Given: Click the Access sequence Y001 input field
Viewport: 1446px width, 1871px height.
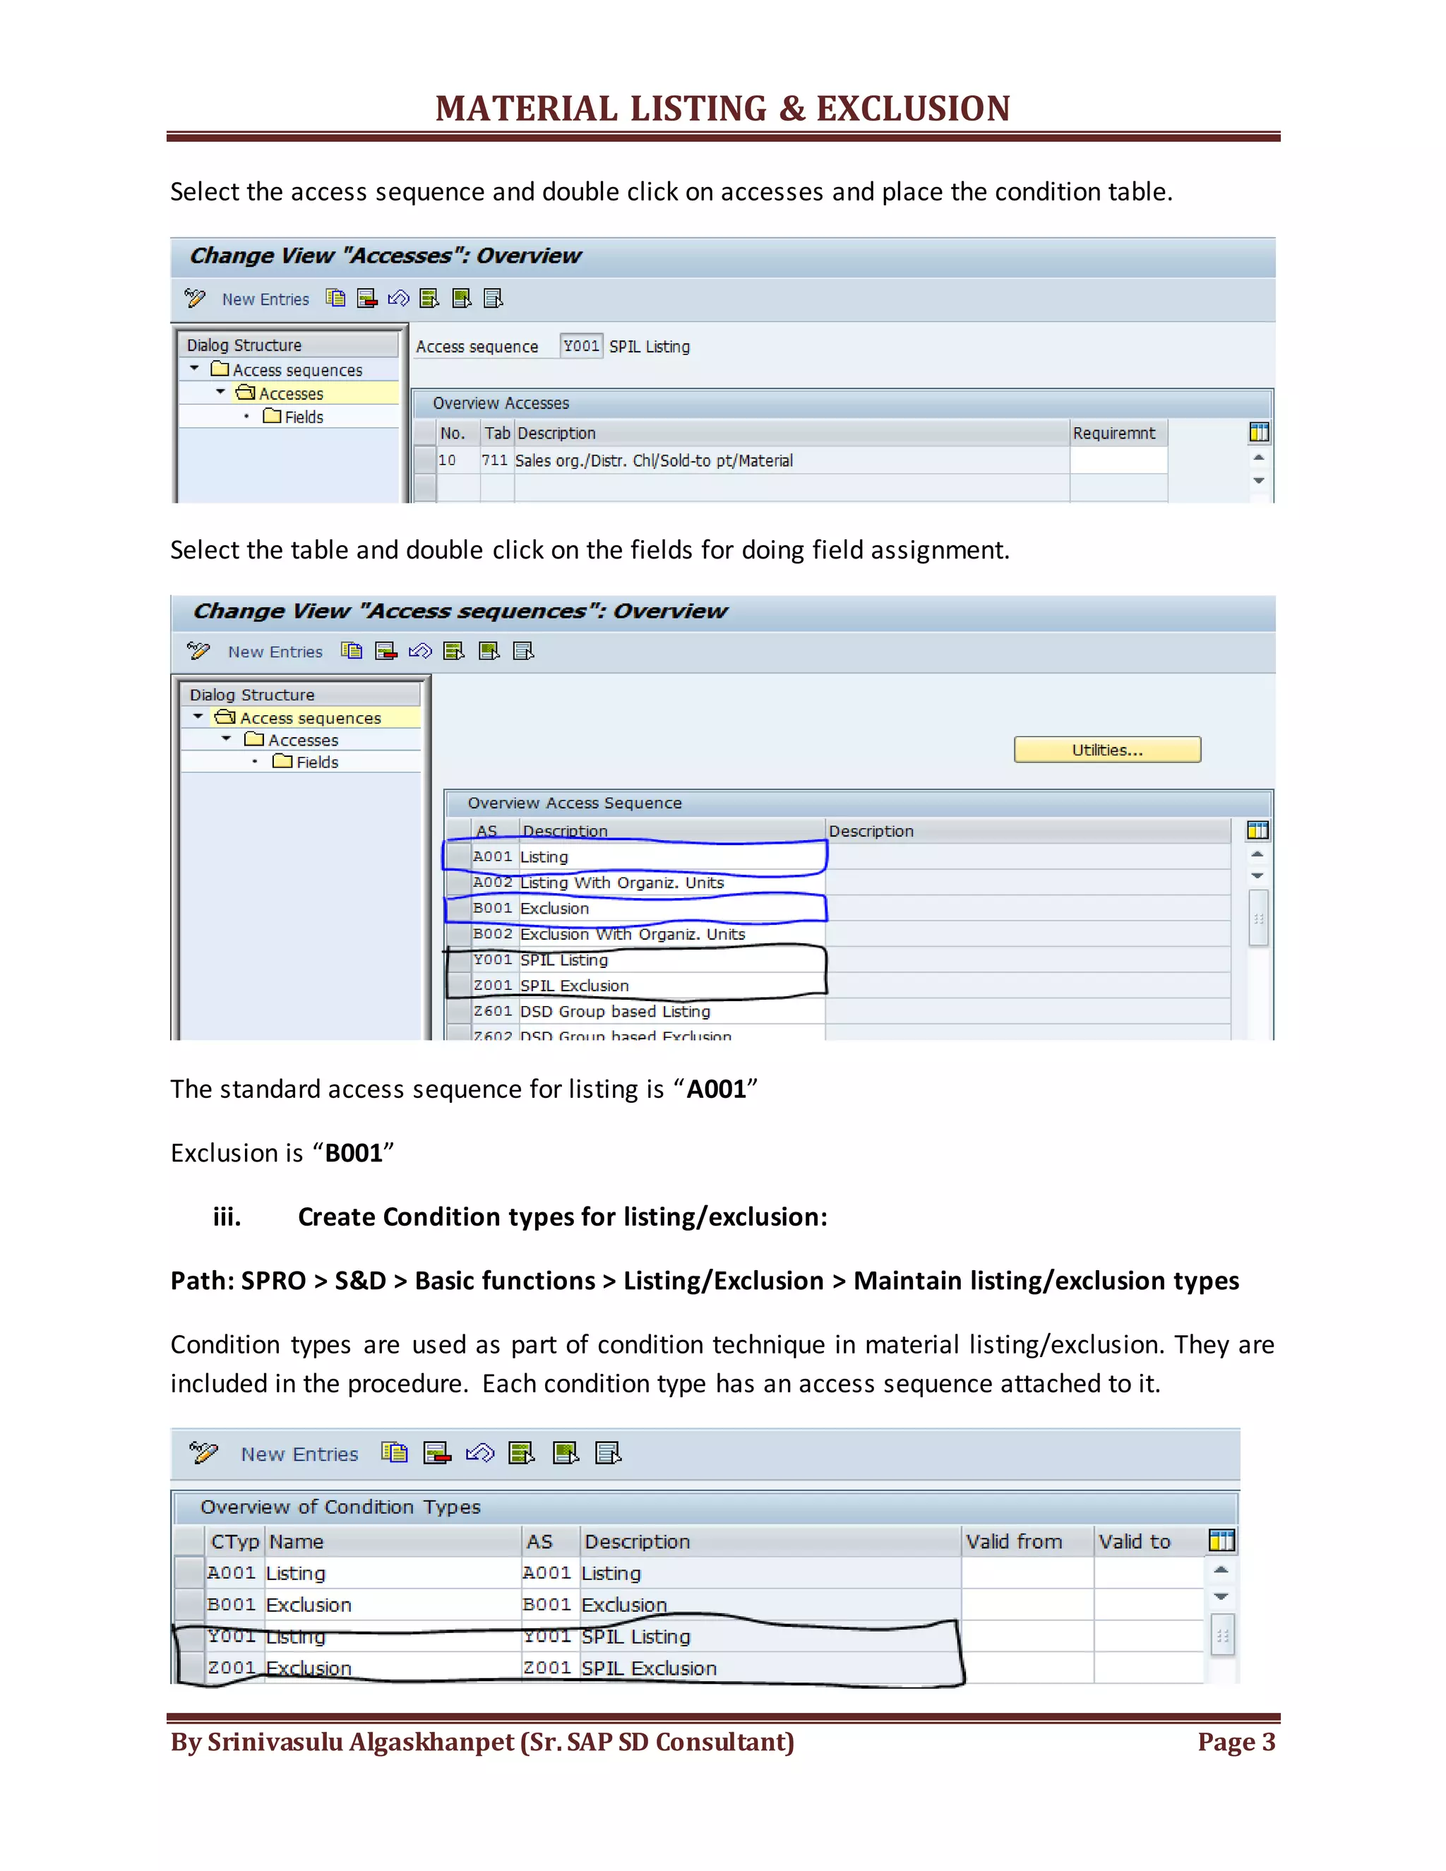Looking at the screenshot, I should coord(581,346).
